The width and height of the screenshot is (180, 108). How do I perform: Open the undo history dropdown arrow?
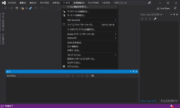(39, 8)
